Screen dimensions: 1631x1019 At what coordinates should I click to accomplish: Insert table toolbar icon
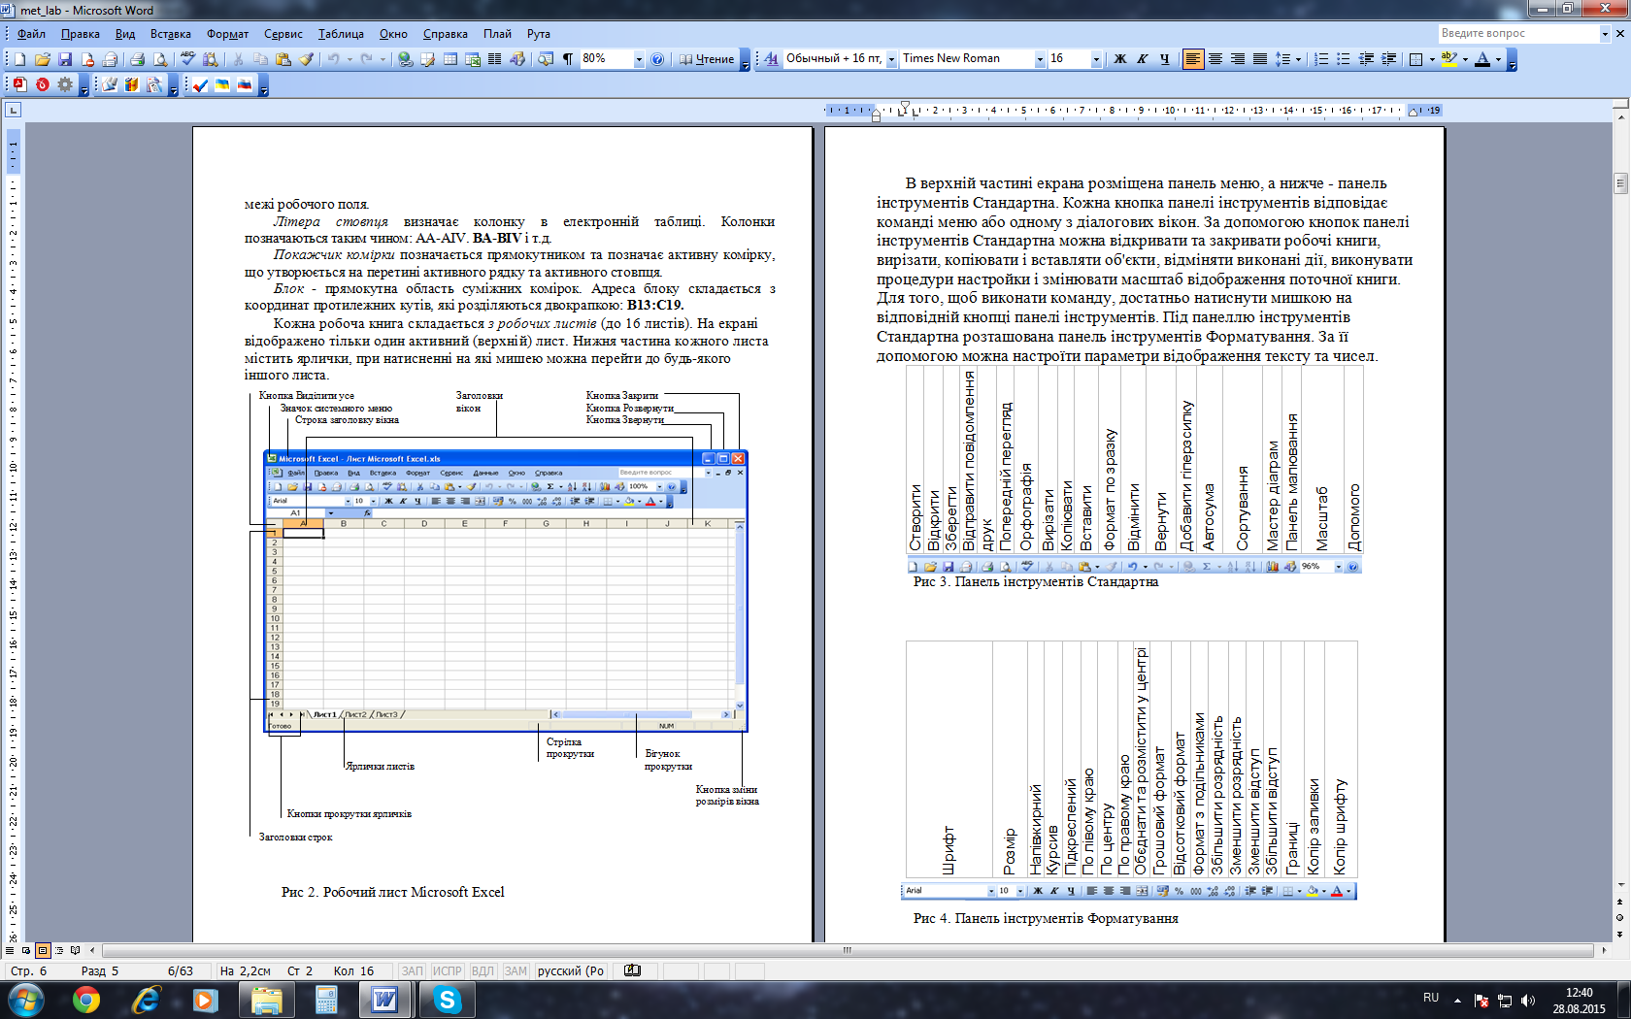pos(450,59)
